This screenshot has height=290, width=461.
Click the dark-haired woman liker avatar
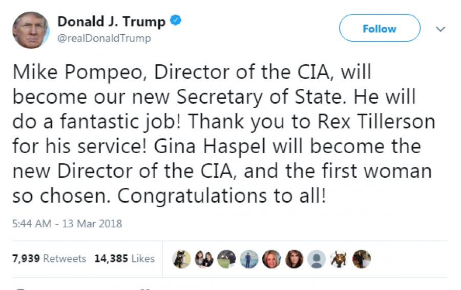tap(294, 259)
